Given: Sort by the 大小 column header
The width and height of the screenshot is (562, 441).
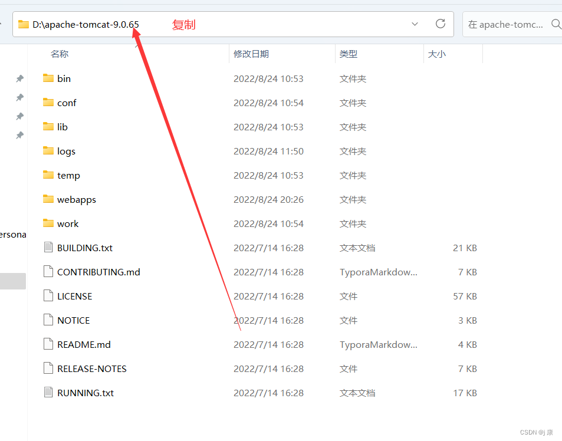Looking at the screenshot, I should [437, 54].
